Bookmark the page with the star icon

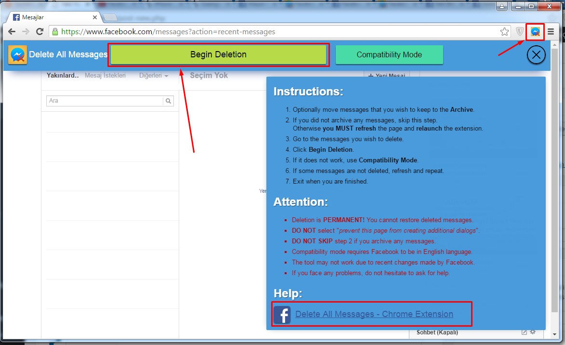click(504, 32)
